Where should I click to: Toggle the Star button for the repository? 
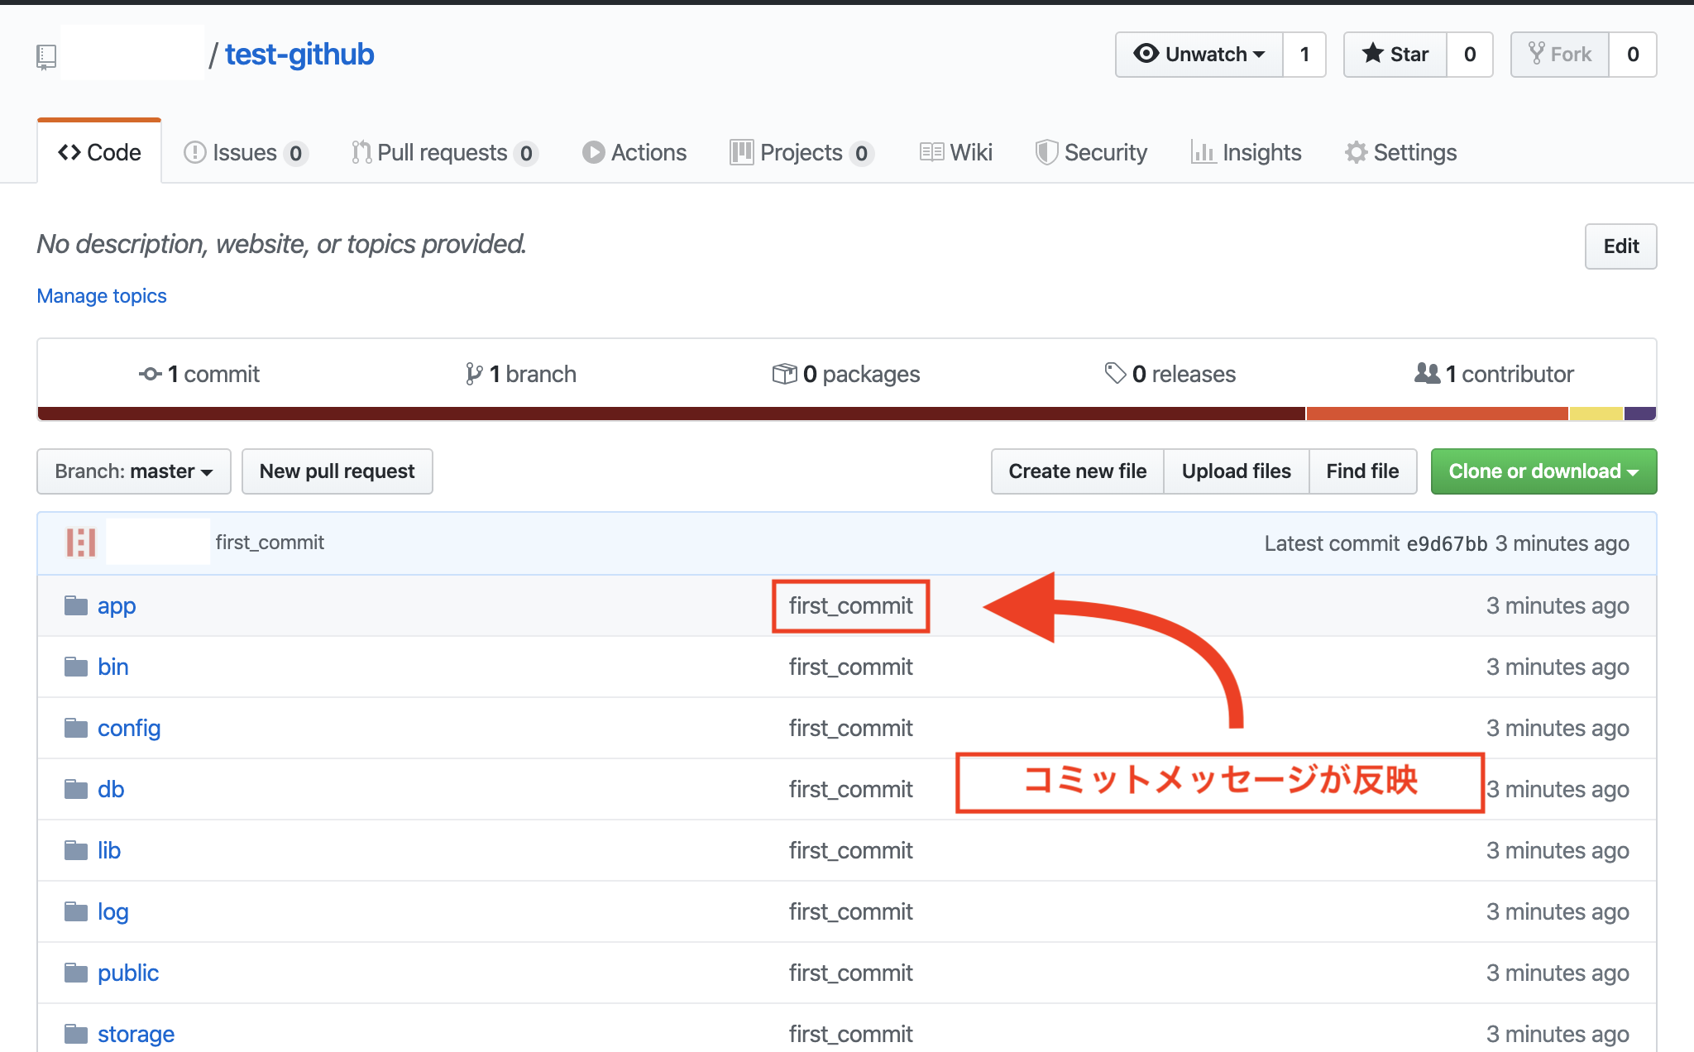coord(1395,55)
